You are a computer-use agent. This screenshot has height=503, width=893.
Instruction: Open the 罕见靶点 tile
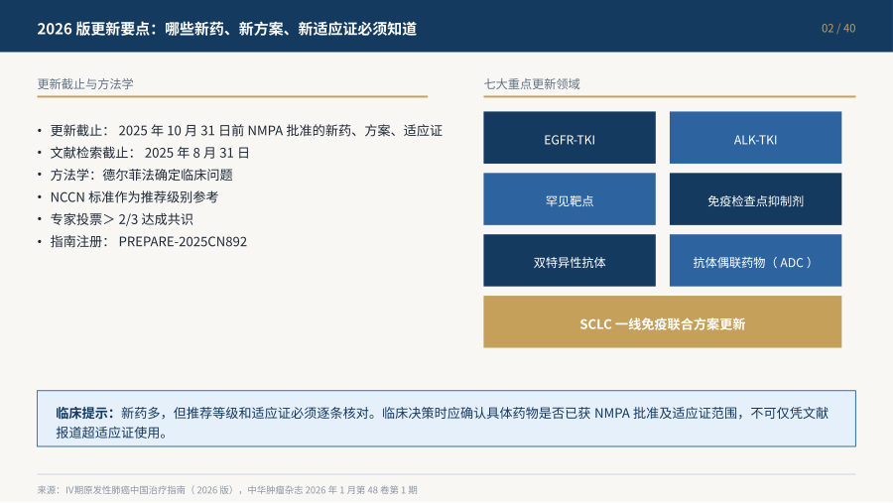569,199
